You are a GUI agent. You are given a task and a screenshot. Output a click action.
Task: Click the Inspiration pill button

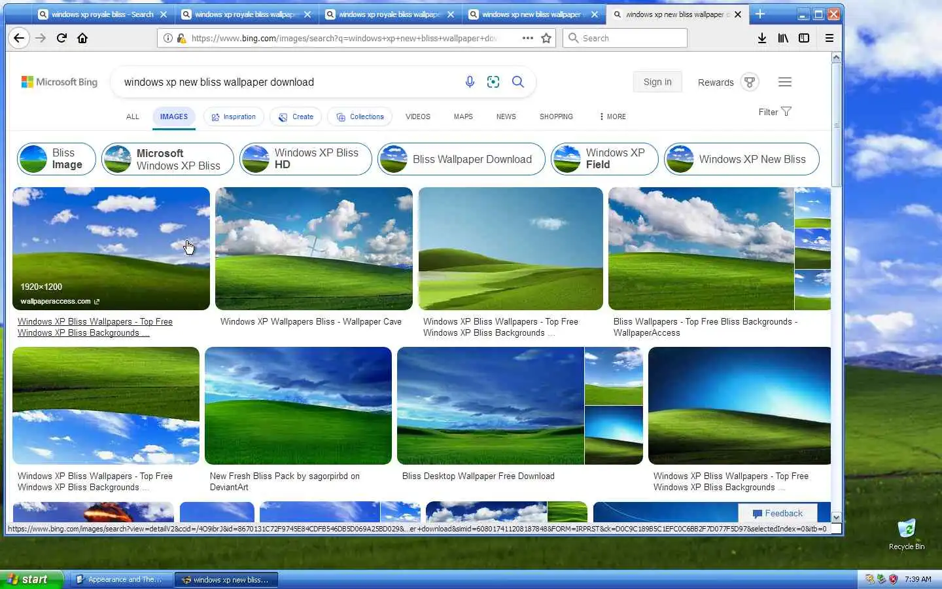234,116
